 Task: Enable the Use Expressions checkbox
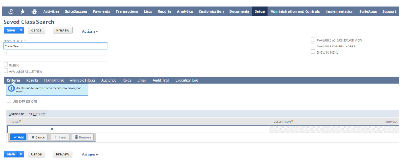point(9,101)
